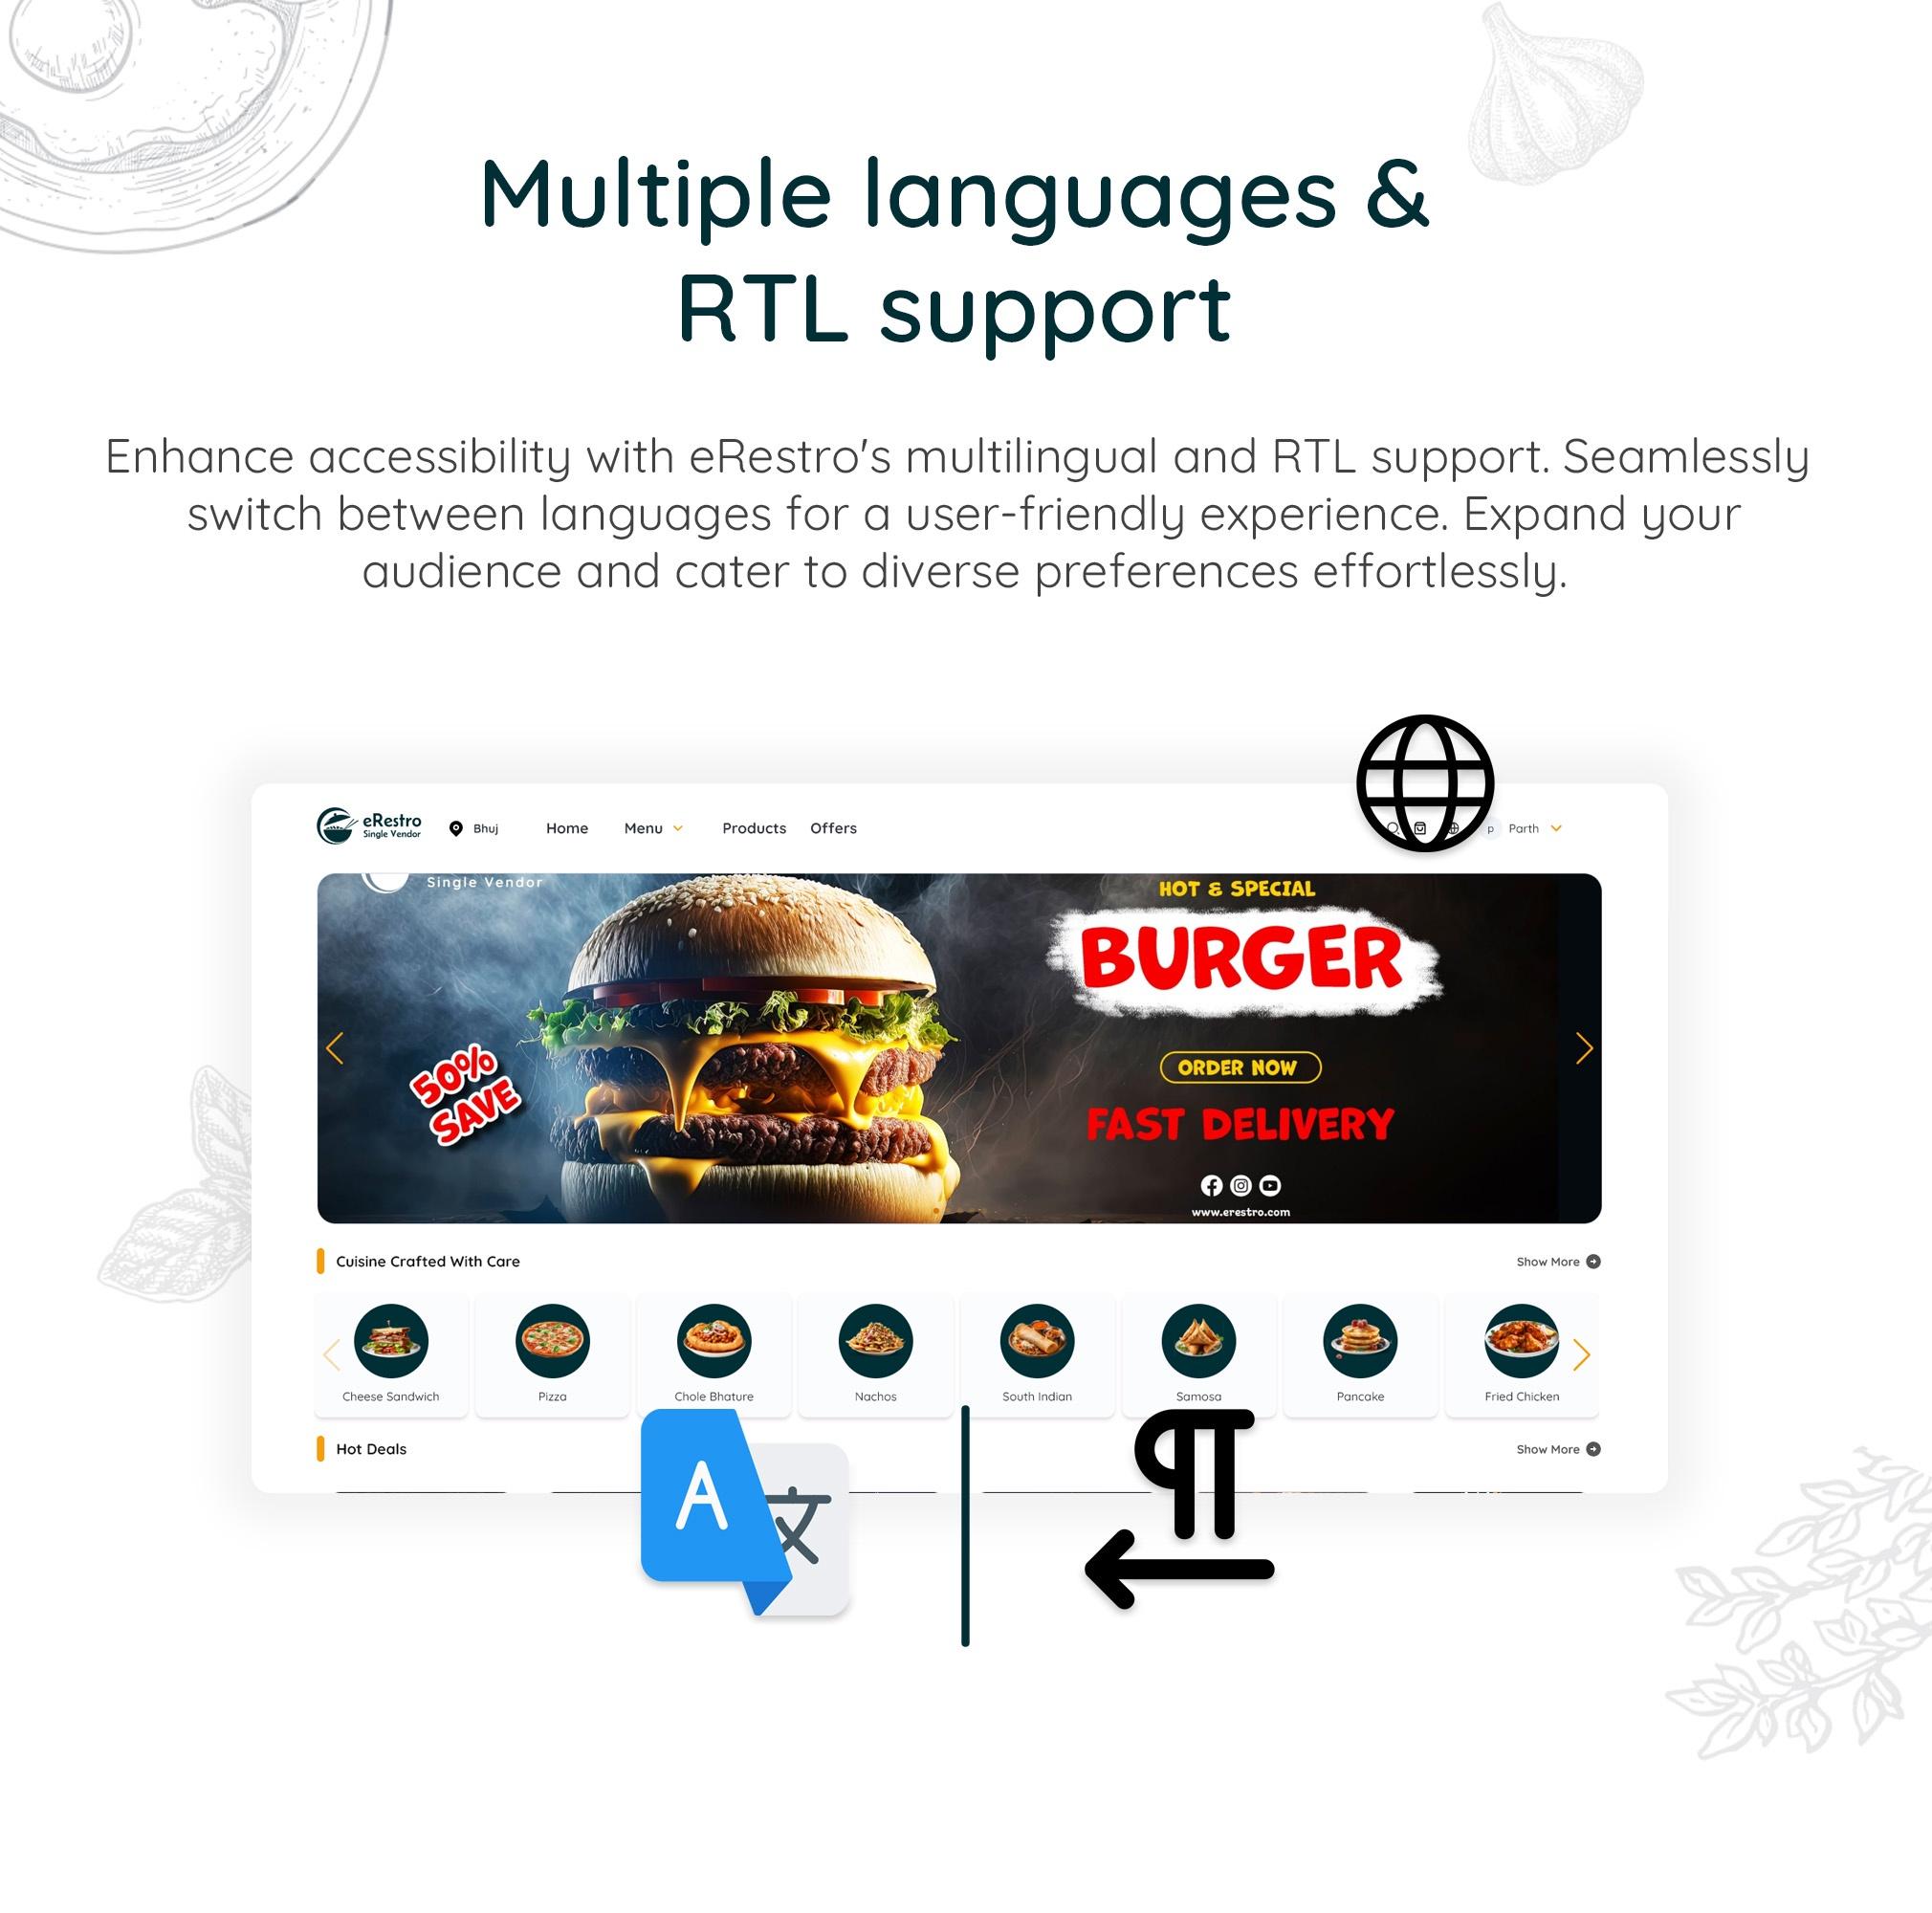Viewport: 1932px width, 1913px height.
Task: Click the Pizza category thumbnail
Action: [x=554, y=1338]
